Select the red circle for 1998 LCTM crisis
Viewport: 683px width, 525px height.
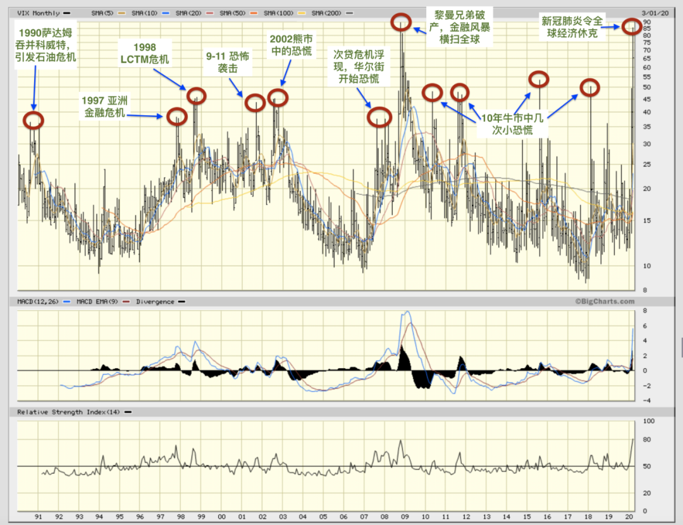coord(197,96)
